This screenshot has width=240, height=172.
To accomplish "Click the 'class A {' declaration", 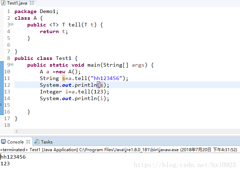I will [x=29, y=18].
